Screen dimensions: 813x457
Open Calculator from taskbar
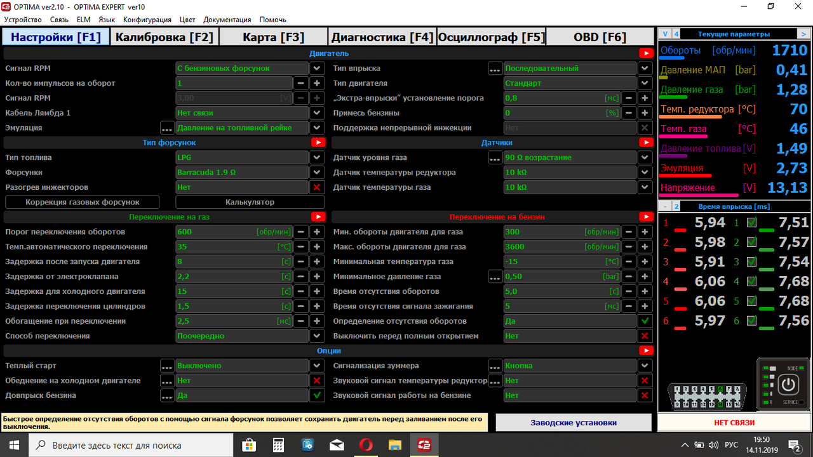[x=278, y=445]
